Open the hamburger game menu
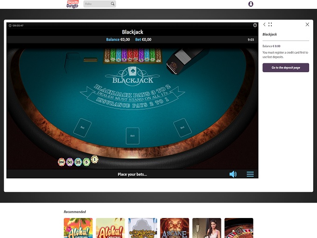 click(x=250, y=174)
